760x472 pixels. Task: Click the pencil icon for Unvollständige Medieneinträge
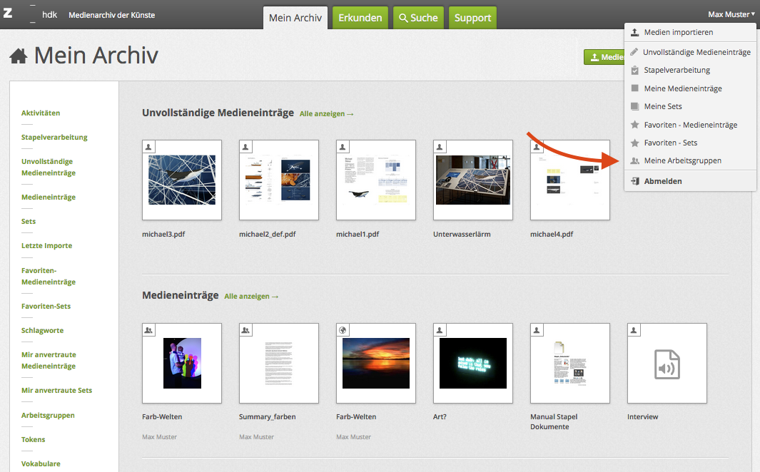634,52
